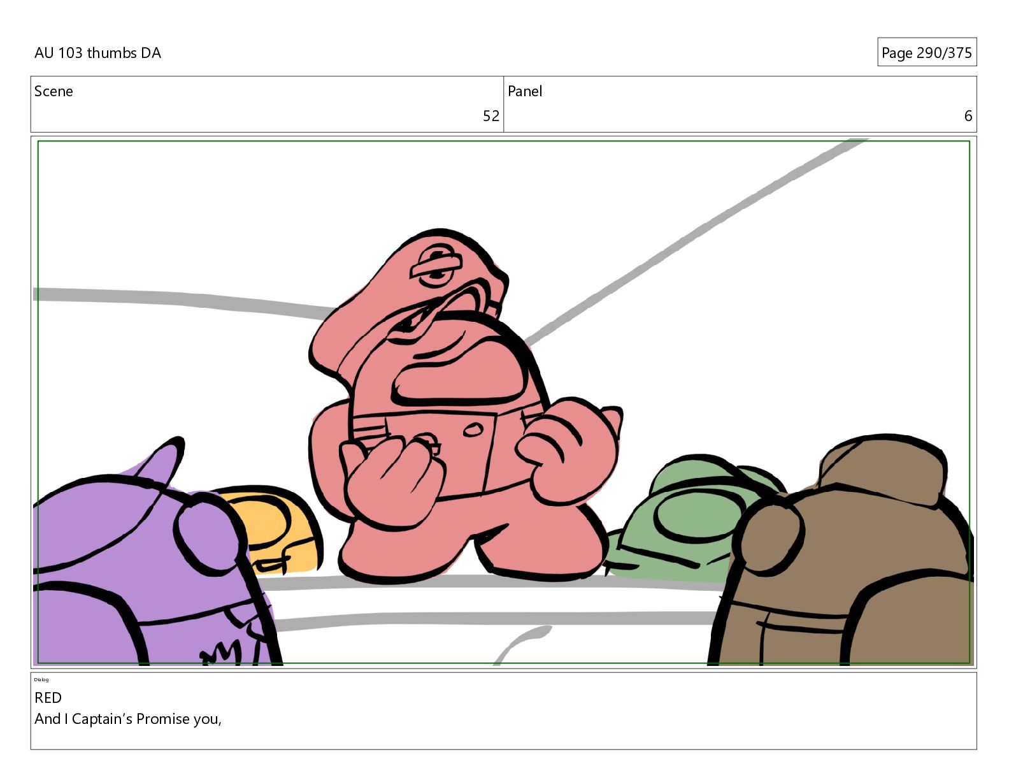Click the scene number '52'
Viewport: 1009px width, 780px height.
click(490, 116)
